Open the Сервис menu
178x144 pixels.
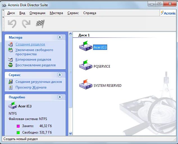(73, 13)
